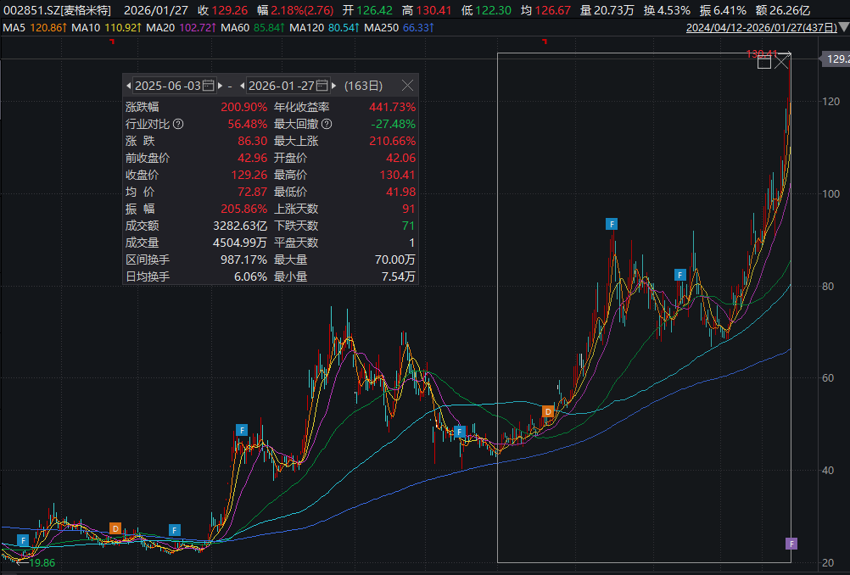Click the purple F marker at bottom right
This screenshot has width=850, height=575.
pos(791,544)
